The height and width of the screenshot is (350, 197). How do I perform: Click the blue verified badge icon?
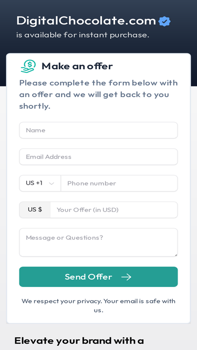coord(164,22)
